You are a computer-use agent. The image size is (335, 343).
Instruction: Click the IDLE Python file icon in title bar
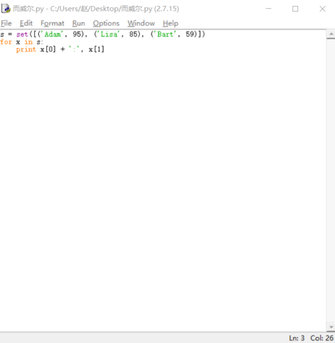point(6,9)
